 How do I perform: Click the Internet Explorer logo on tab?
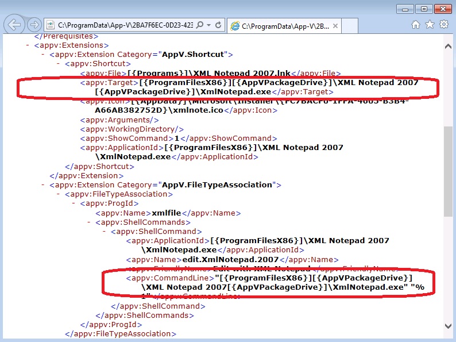[234, 26]
